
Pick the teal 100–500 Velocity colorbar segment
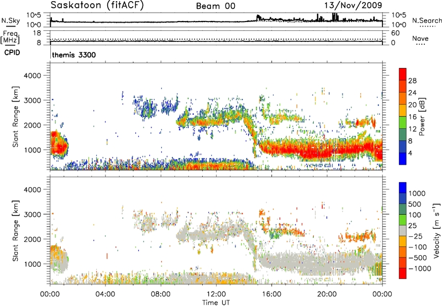(403, 209)
